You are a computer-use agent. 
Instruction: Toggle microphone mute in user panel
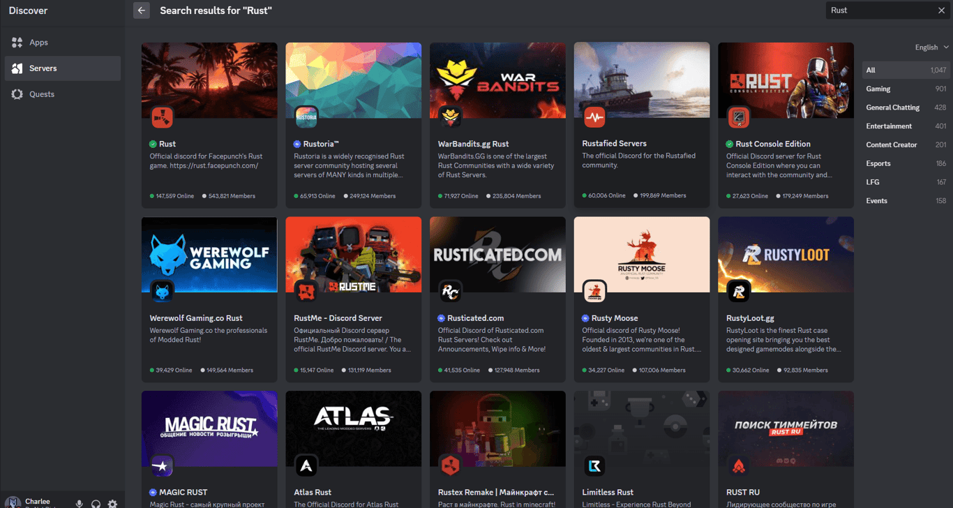(x=80, y=504)
